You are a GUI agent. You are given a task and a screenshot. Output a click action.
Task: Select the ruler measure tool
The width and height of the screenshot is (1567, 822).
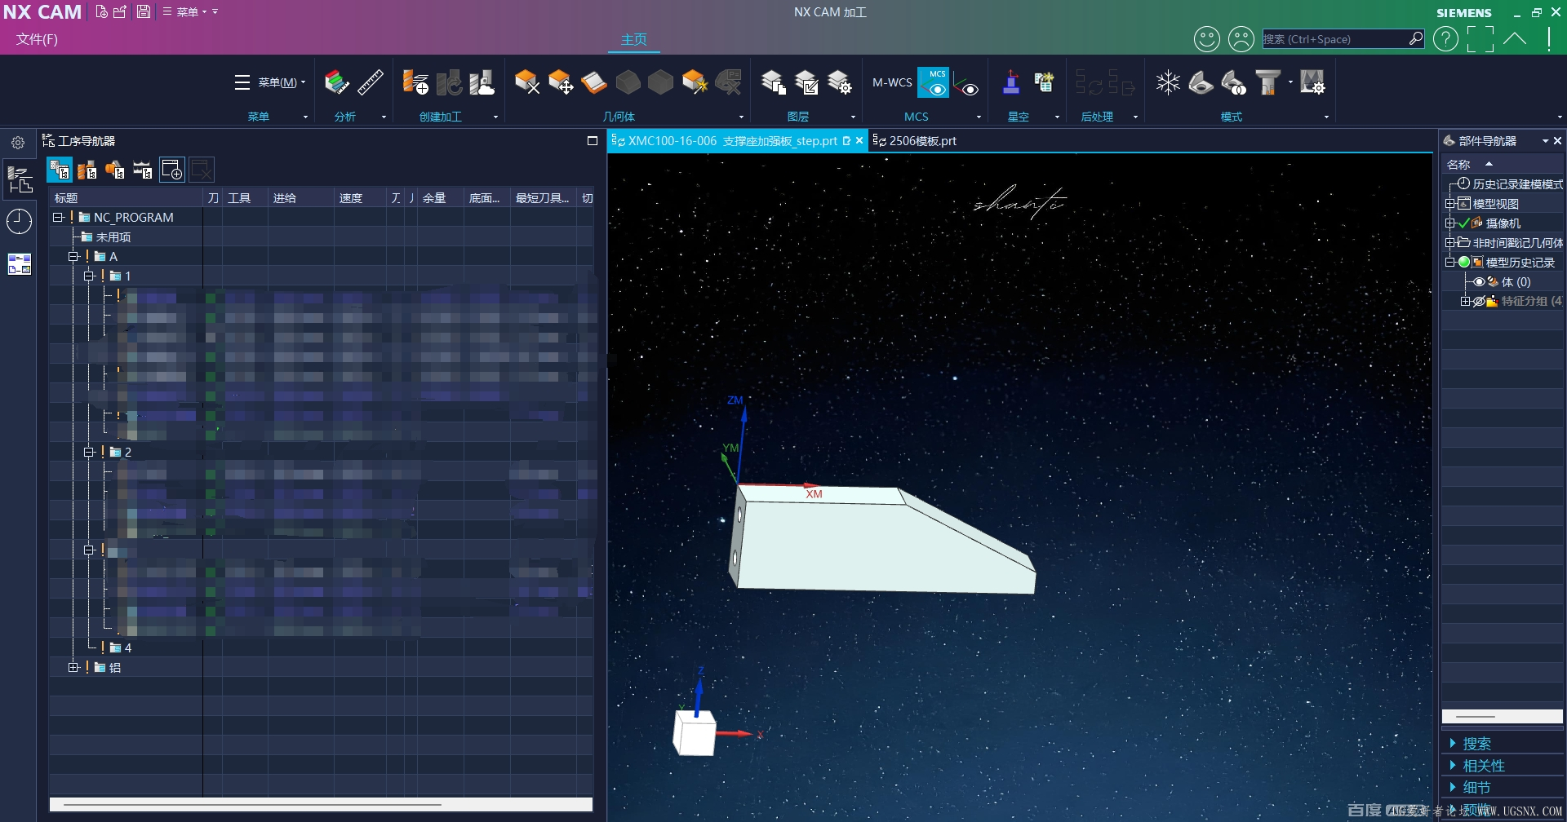pyautogui.click(x=371, y=82)
